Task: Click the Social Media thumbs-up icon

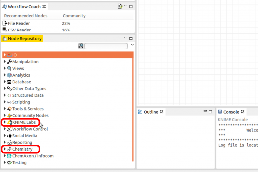Action: pos(9,136)
